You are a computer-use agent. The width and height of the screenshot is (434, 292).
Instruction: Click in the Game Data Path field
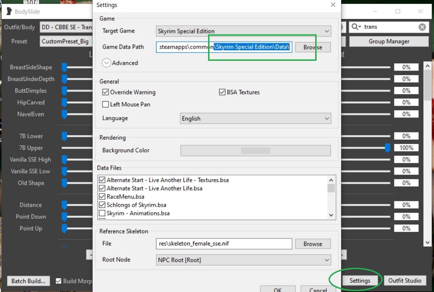[224, 47]
